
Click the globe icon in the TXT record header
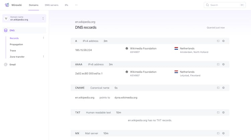tap(224, 112)
